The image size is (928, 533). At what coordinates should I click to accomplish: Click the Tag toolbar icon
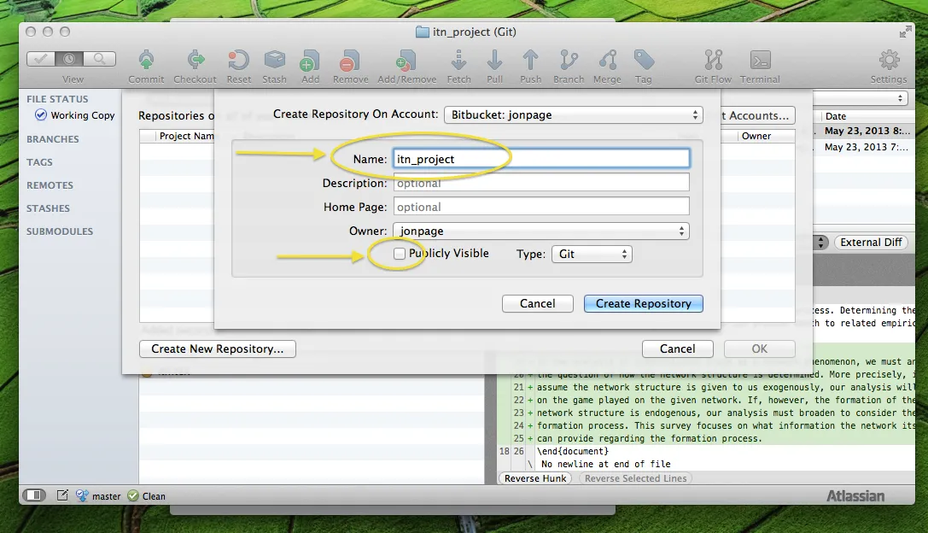pyautogui.click(x=643, y=64)
